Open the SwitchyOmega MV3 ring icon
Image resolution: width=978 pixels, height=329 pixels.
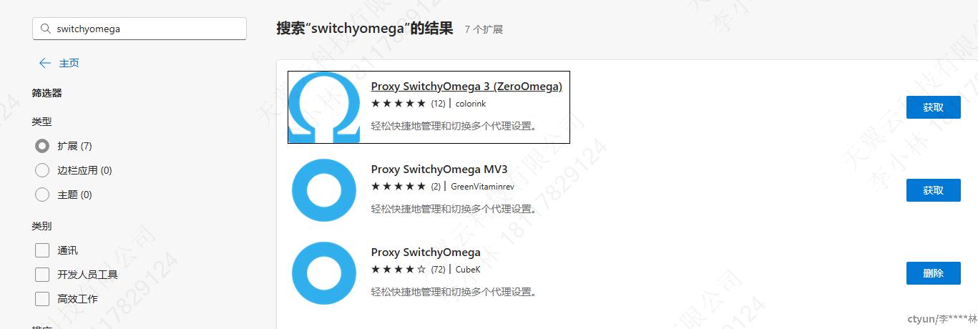(324, 190)
